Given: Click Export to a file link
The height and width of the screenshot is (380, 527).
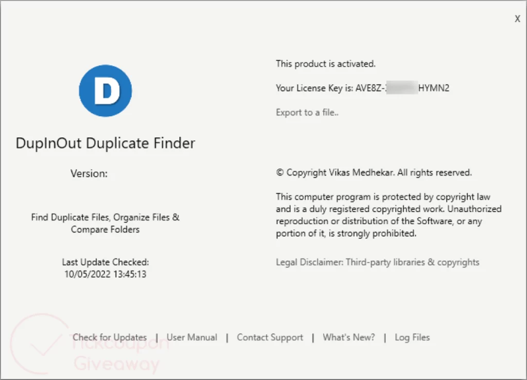Looking at the screenshot, I should 307,113.
